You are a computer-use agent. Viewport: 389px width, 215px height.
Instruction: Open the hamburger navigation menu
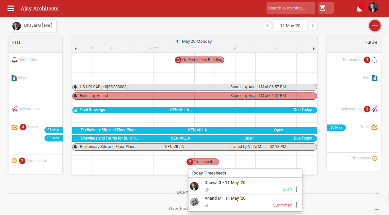click(11, 8)
